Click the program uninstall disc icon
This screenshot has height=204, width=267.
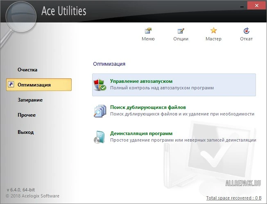[99, 137]
